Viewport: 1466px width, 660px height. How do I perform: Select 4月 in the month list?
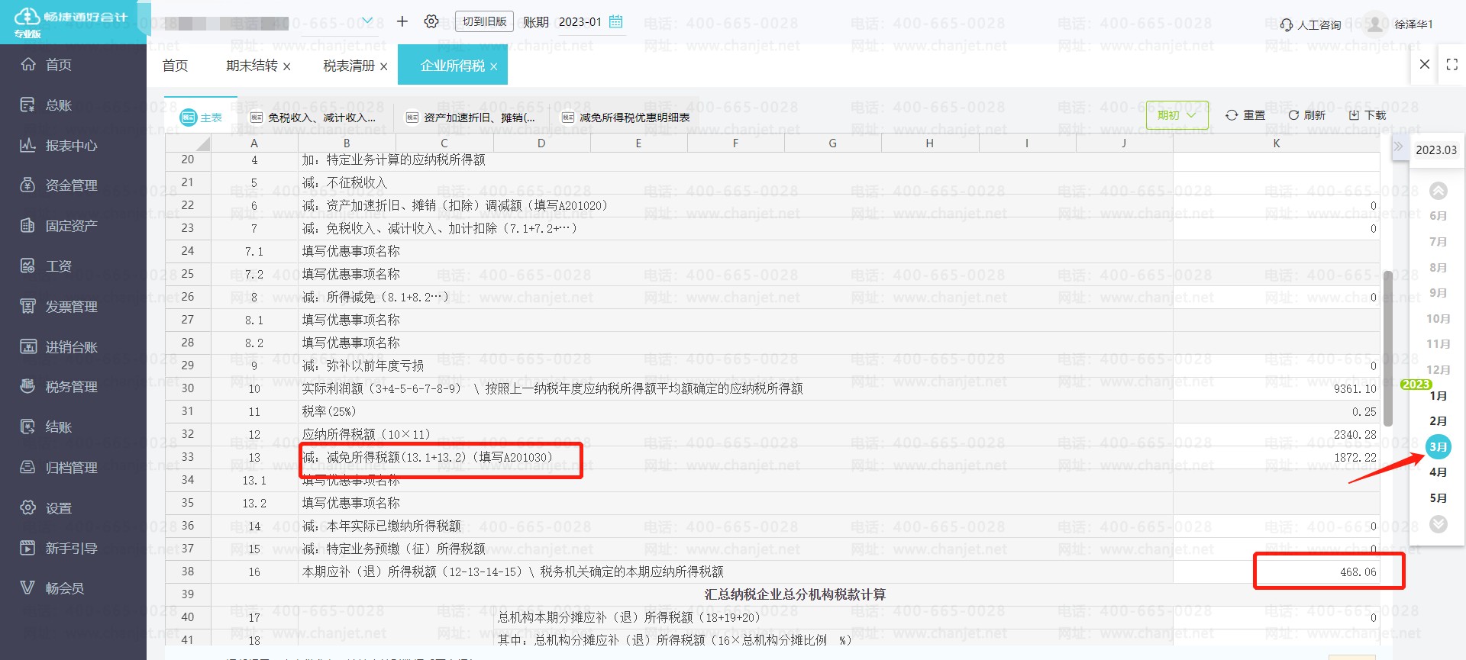point(1438,472)
